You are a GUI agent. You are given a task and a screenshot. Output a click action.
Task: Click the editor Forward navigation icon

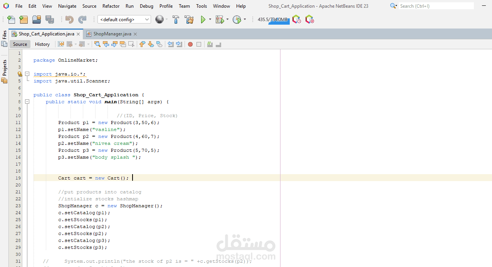(82, 44)
